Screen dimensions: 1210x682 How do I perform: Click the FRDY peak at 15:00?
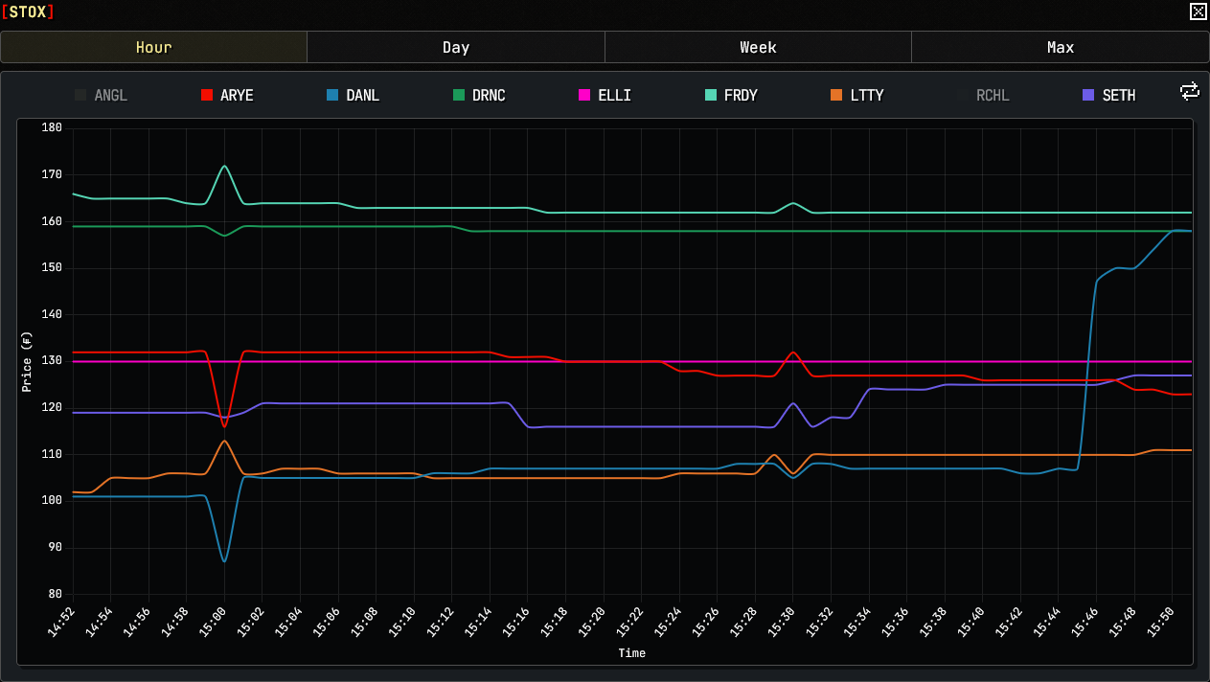tap(224, 166)
